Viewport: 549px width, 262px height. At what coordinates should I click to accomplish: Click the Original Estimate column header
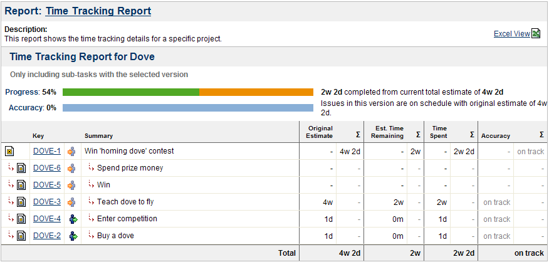[320, 132]
